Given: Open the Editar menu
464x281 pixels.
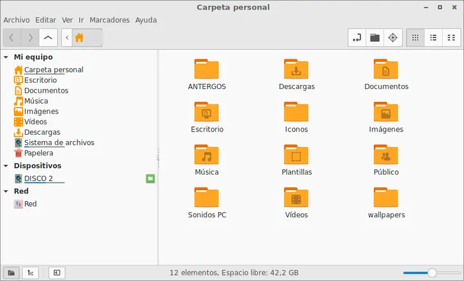Looking at the screenshot, I should (46, 20).
